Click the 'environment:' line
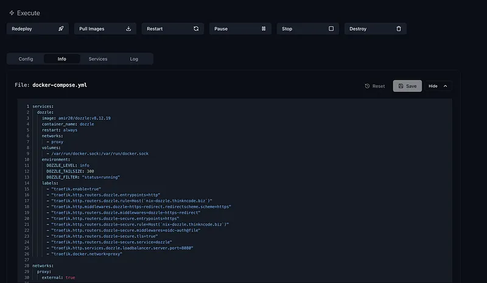The height and width of the screenshot is (283, 487). coord(56,159)
